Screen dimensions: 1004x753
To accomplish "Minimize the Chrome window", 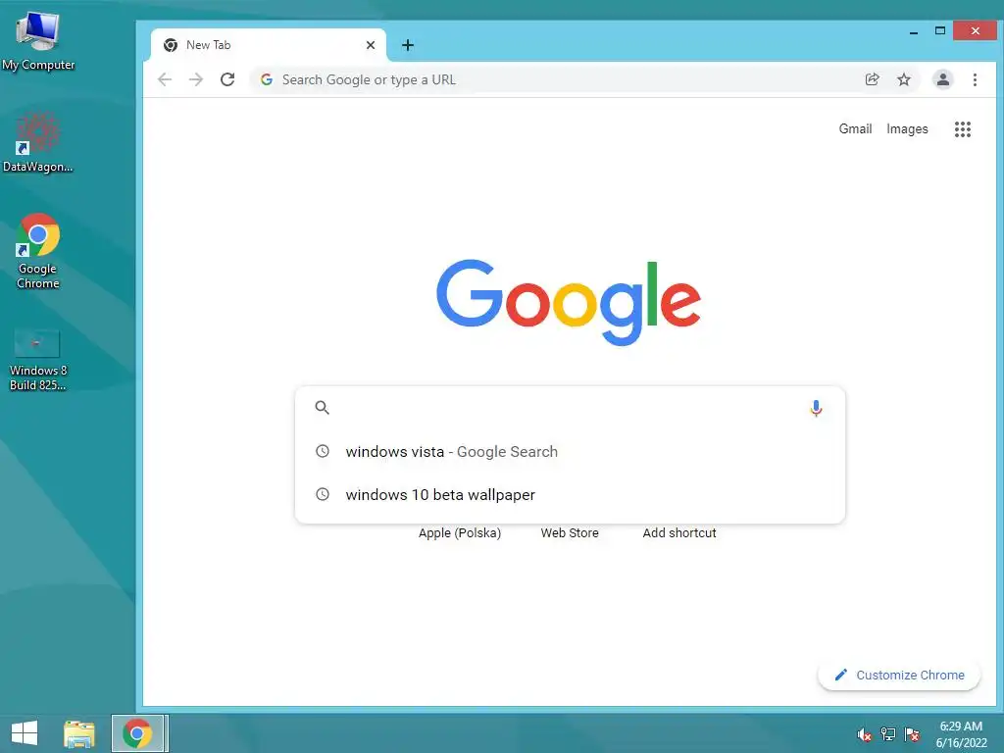I will (x=914, y=31).
